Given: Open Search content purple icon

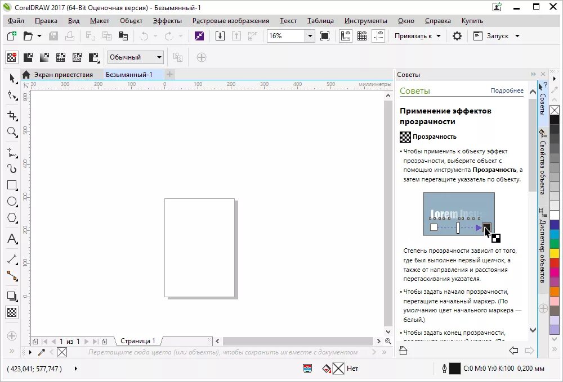Looking at the screenshot, I should (199, 36).
